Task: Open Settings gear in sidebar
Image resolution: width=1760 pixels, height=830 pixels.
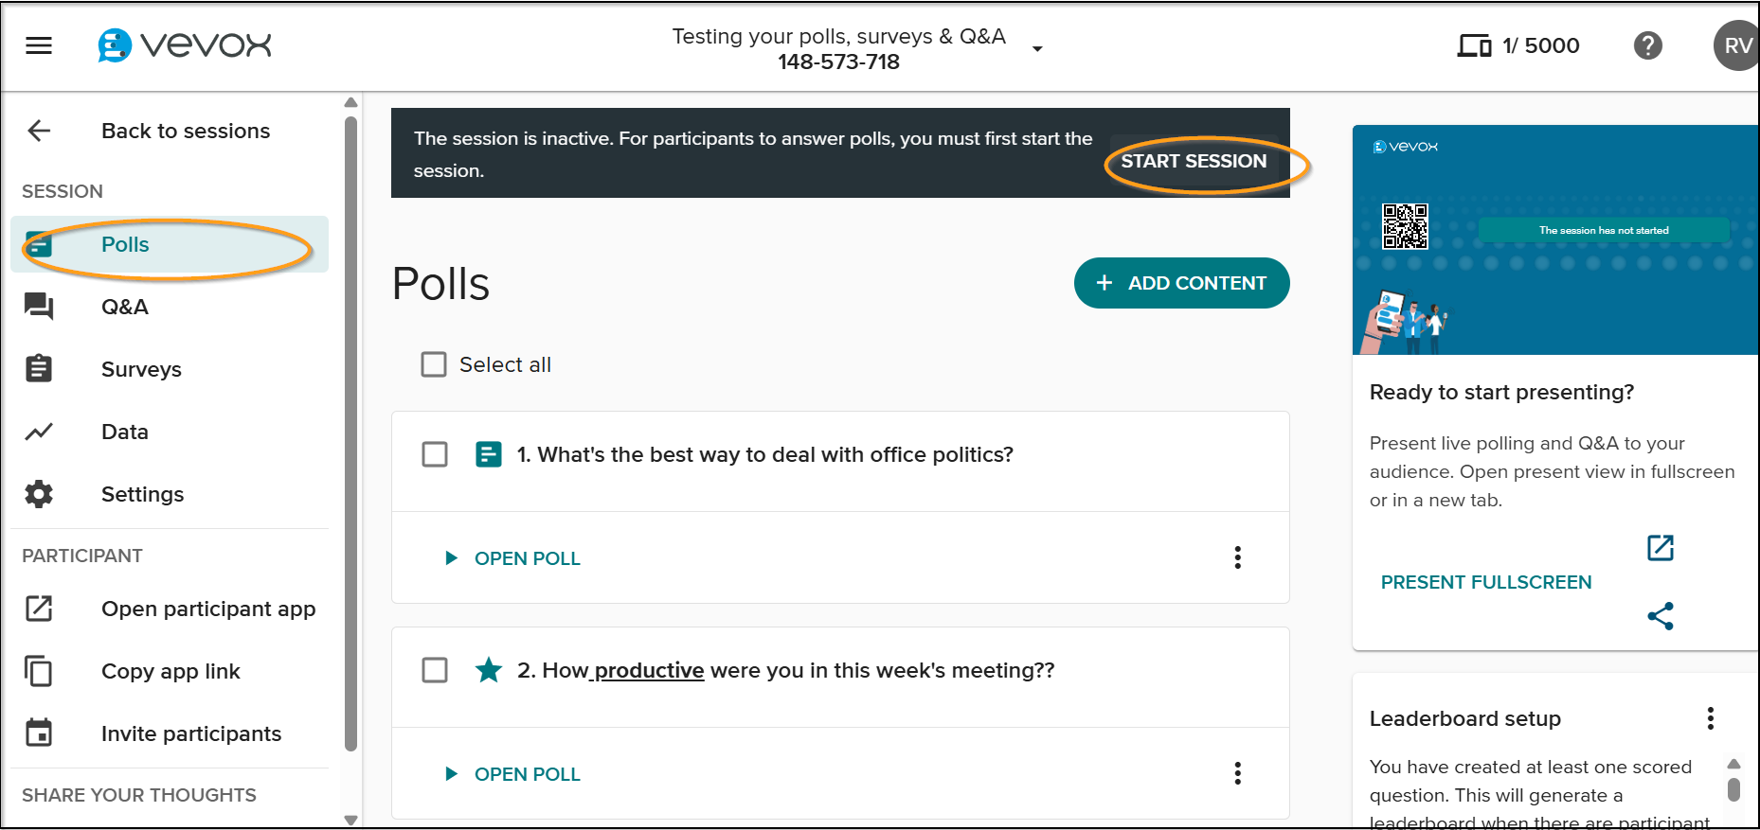Action: pyautogui.click(x=39, y=494)
